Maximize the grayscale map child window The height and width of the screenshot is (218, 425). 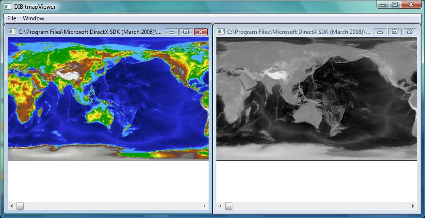(394, 32)
